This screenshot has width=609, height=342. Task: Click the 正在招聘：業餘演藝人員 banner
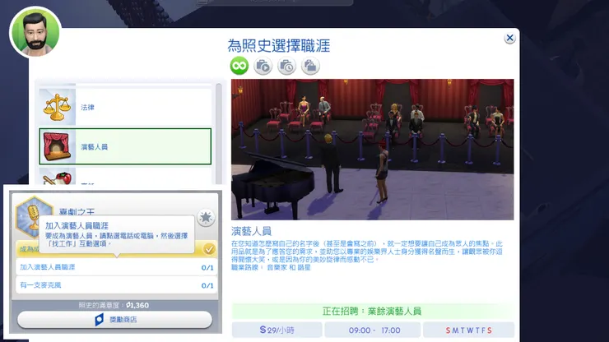373,311
